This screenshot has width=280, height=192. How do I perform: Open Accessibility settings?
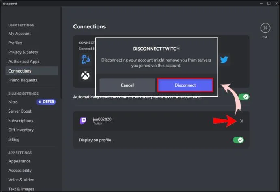point(20,171)
